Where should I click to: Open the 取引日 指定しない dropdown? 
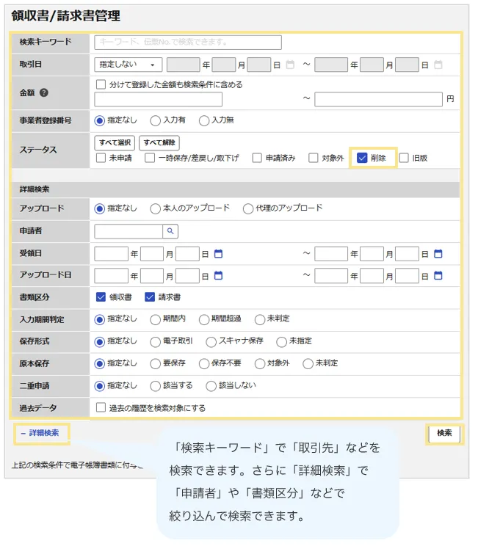tap(128, 65)
